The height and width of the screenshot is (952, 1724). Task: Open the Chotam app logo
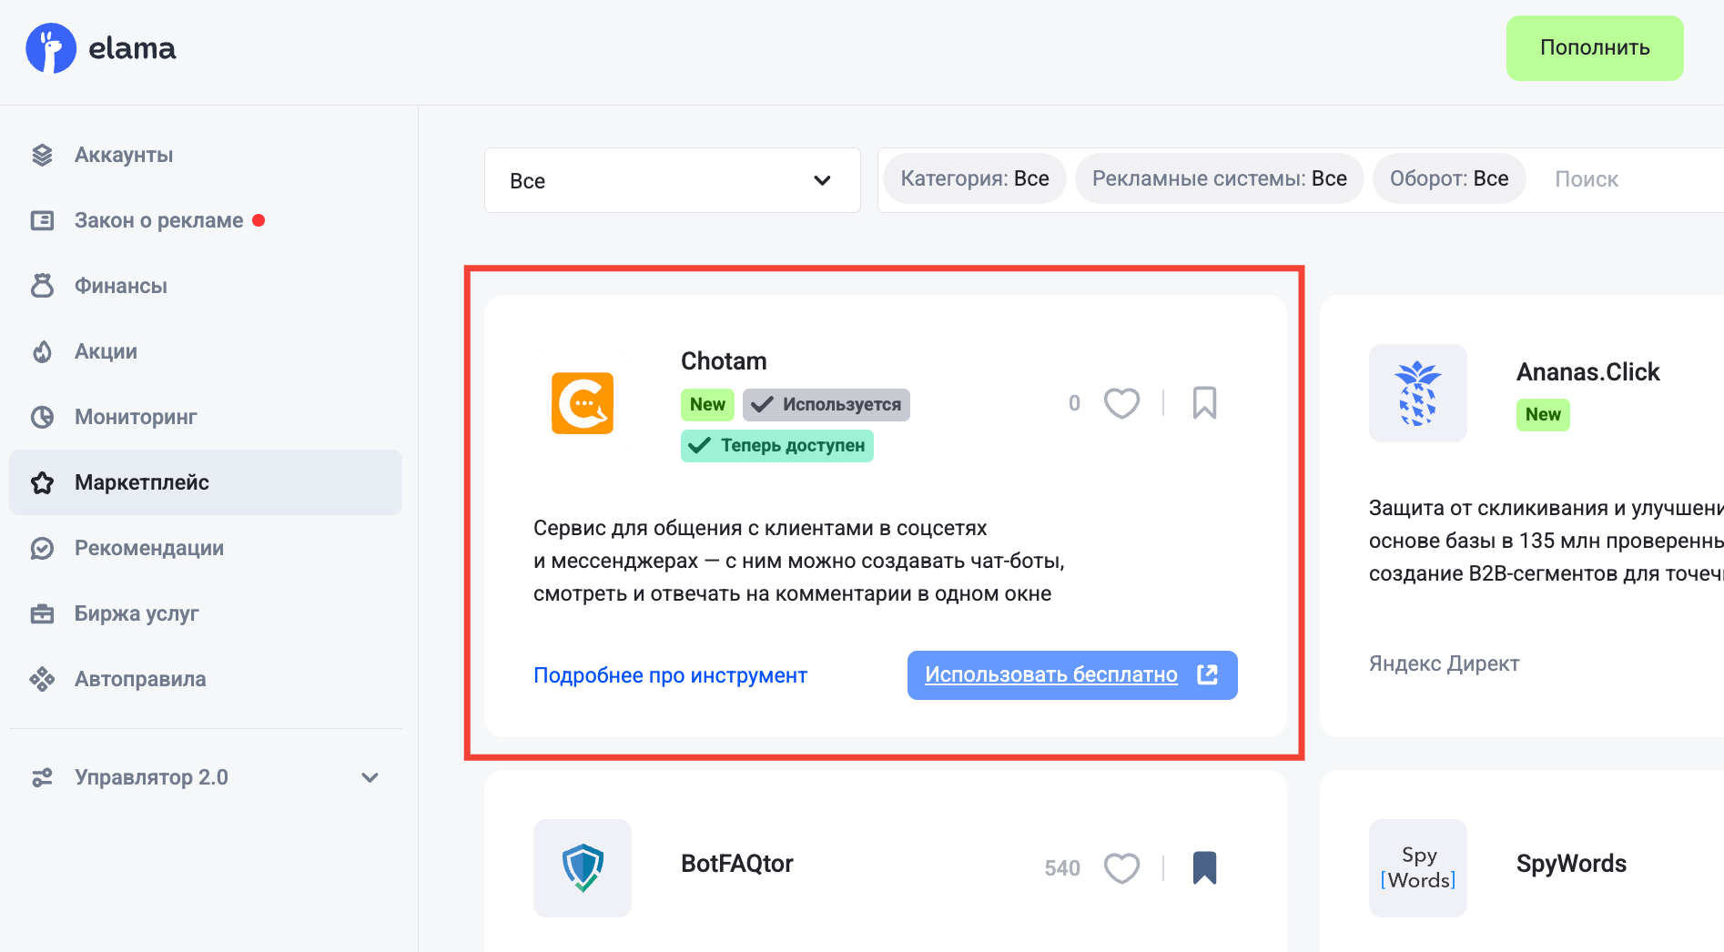click(x=583, y=403)
